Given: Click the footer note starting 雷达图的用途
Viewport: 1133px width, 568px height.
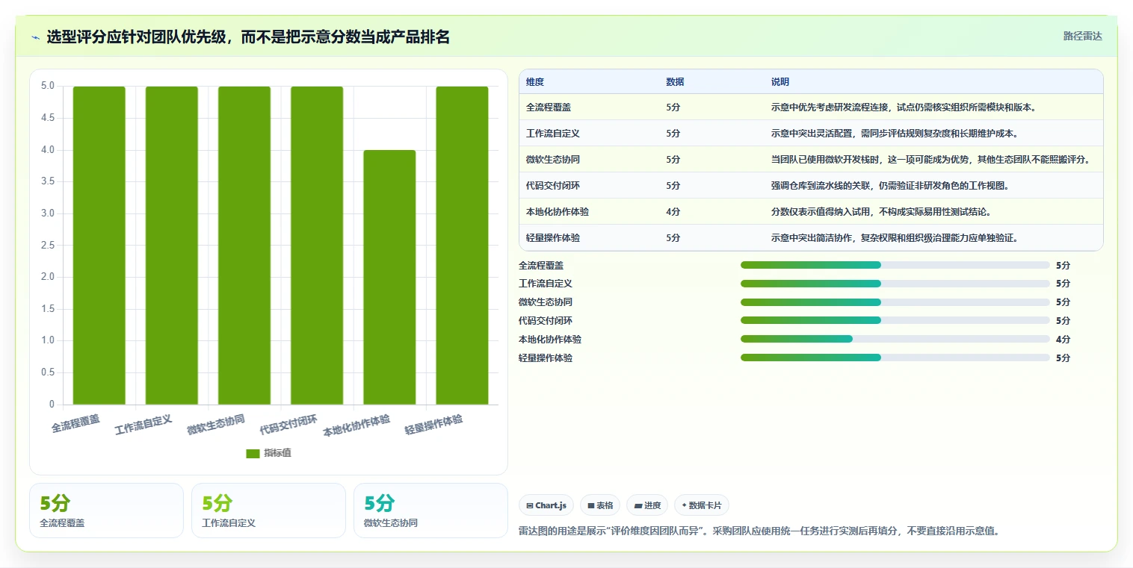Looking at the screenshot, I should pos(759,531).
